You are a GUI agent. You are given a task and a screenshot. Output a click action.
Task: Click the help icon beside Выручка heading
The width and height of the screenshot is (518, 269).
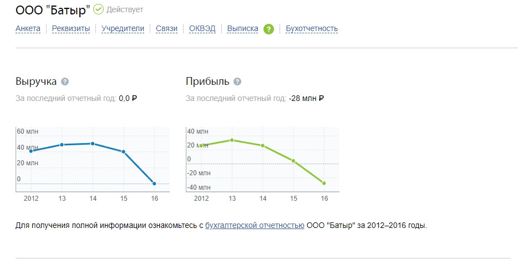click(x=65, y=82)
